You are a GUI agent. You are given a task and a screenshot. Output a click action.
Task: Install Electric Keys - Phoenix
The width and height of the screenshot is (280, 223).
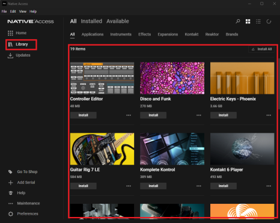[x=224, y=115]
